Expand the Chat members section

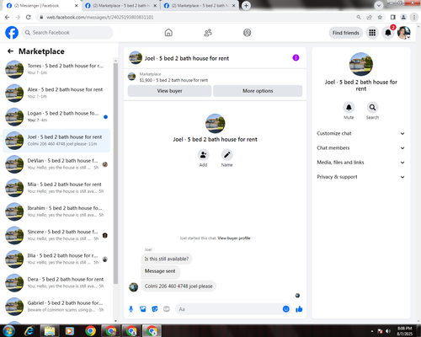(x=360, y=148)
